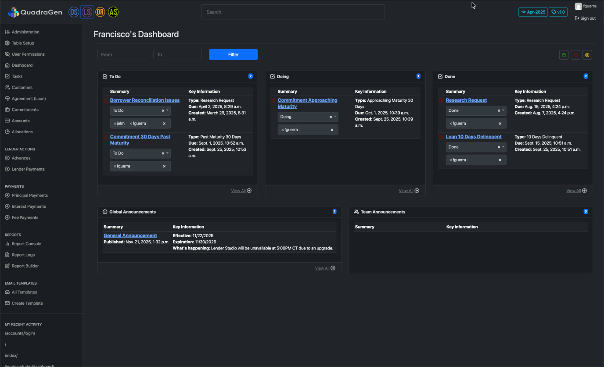Open the LS Lender Studio module icon
Screen dimensions: 604x367
click(x=86, y=12)
